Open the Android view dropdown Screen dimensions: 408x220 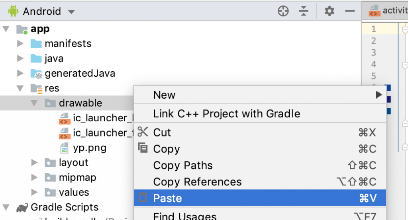point(71,12)
